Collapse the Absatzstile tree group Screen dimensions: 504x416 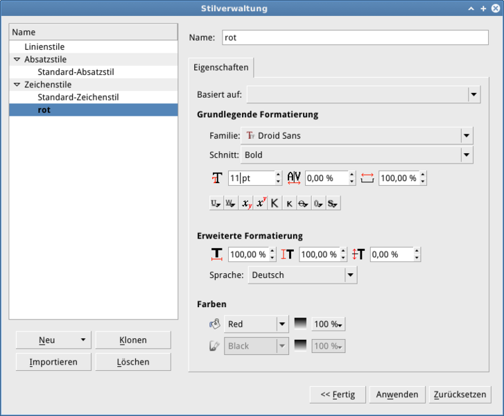pos(17,60)
